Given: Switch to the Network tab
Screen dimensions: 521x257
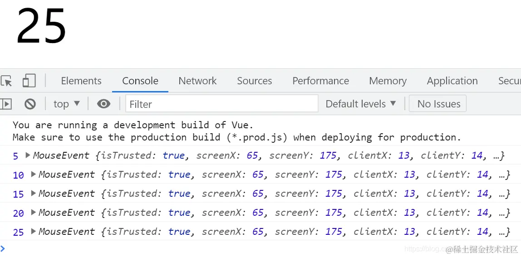Looking at the screenshot, I should coord(197,81).
